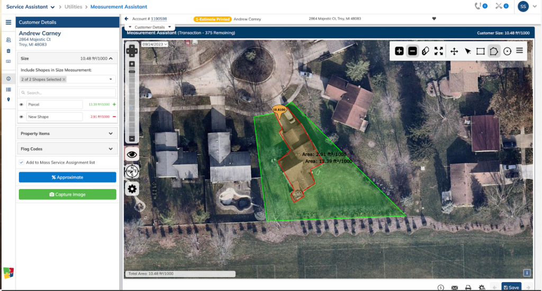Click the New Shape name field

pos(55,117)
